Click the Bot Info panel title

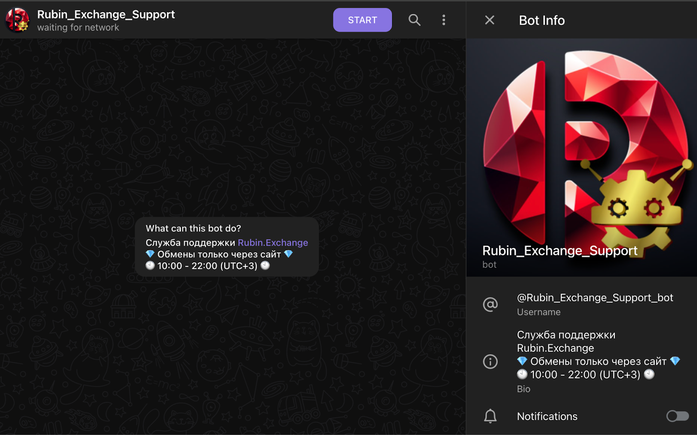(541, 20)
